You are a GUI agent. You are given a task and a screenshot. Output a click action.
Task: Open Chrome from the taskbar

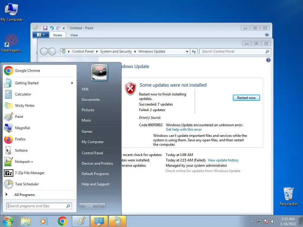(62, 221)
